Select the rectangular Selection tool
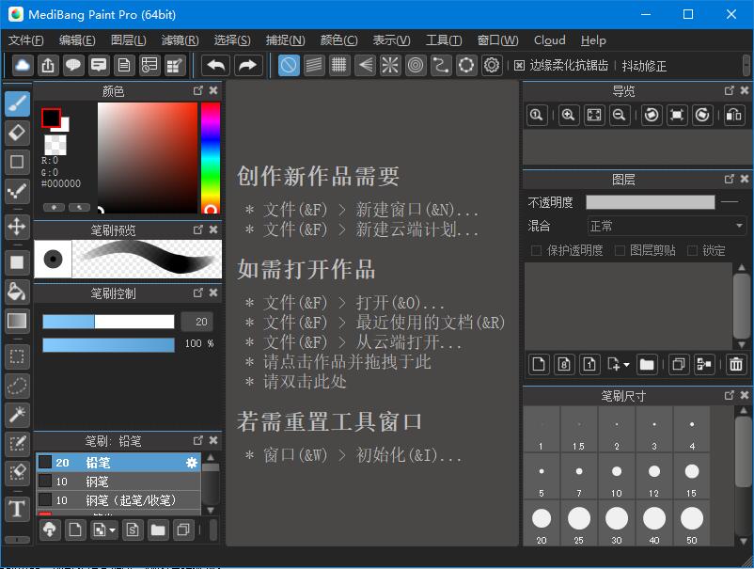 click(x=17, y=356)
